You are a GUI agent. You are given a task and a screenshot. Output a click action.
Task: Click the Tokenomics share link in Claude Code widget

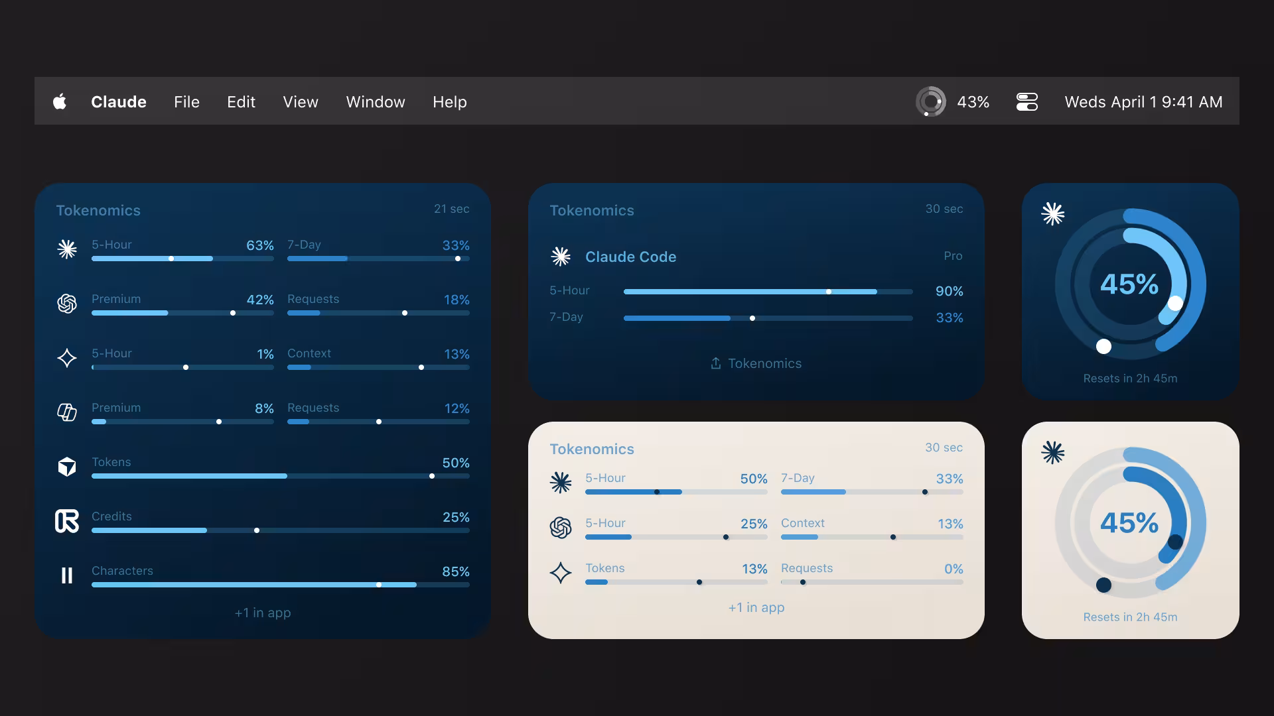[756, 363]
